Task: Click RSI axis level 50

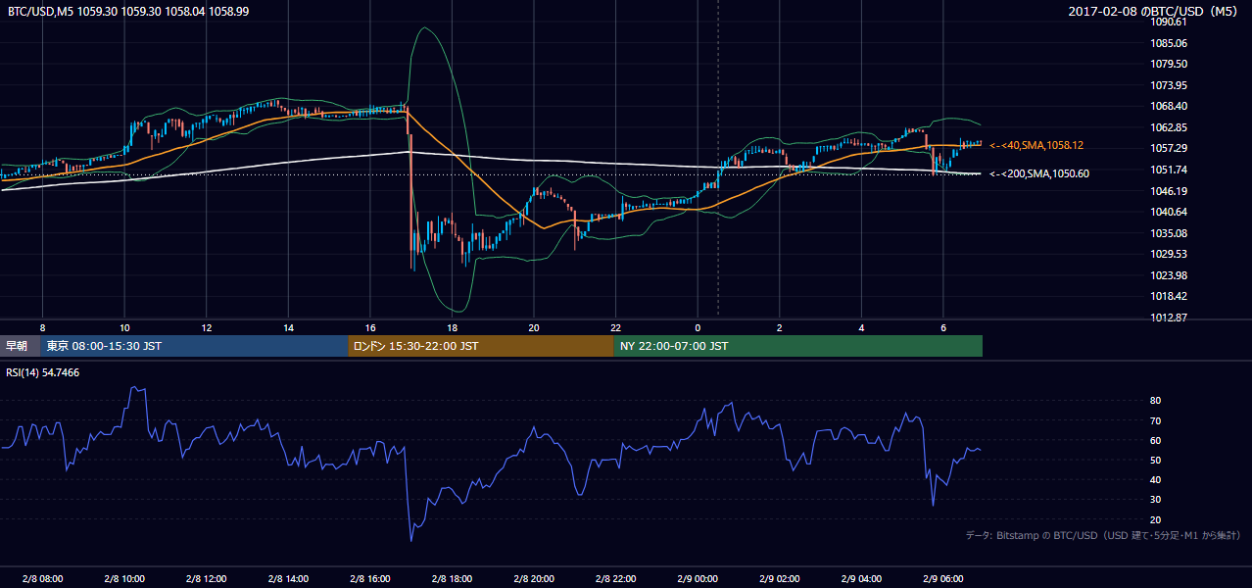Action: [1156, 460]
